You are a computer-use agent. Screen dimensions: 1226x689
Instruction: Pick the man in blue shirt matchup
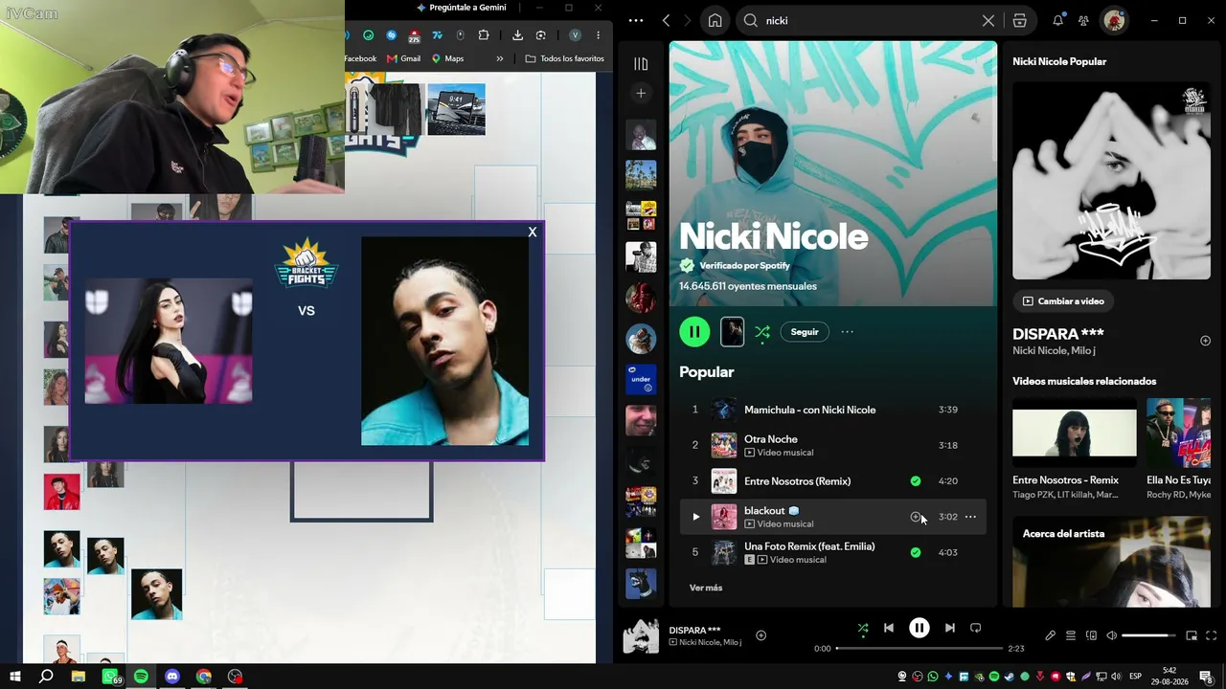click(444, 341)
